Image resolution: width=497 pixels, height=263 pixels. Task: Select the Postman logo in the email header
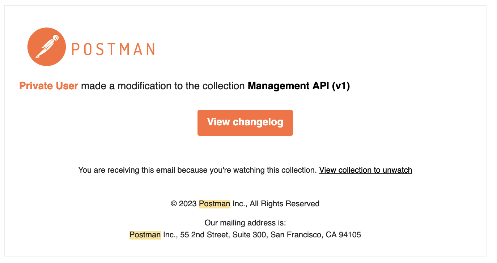tap(46, 46)
